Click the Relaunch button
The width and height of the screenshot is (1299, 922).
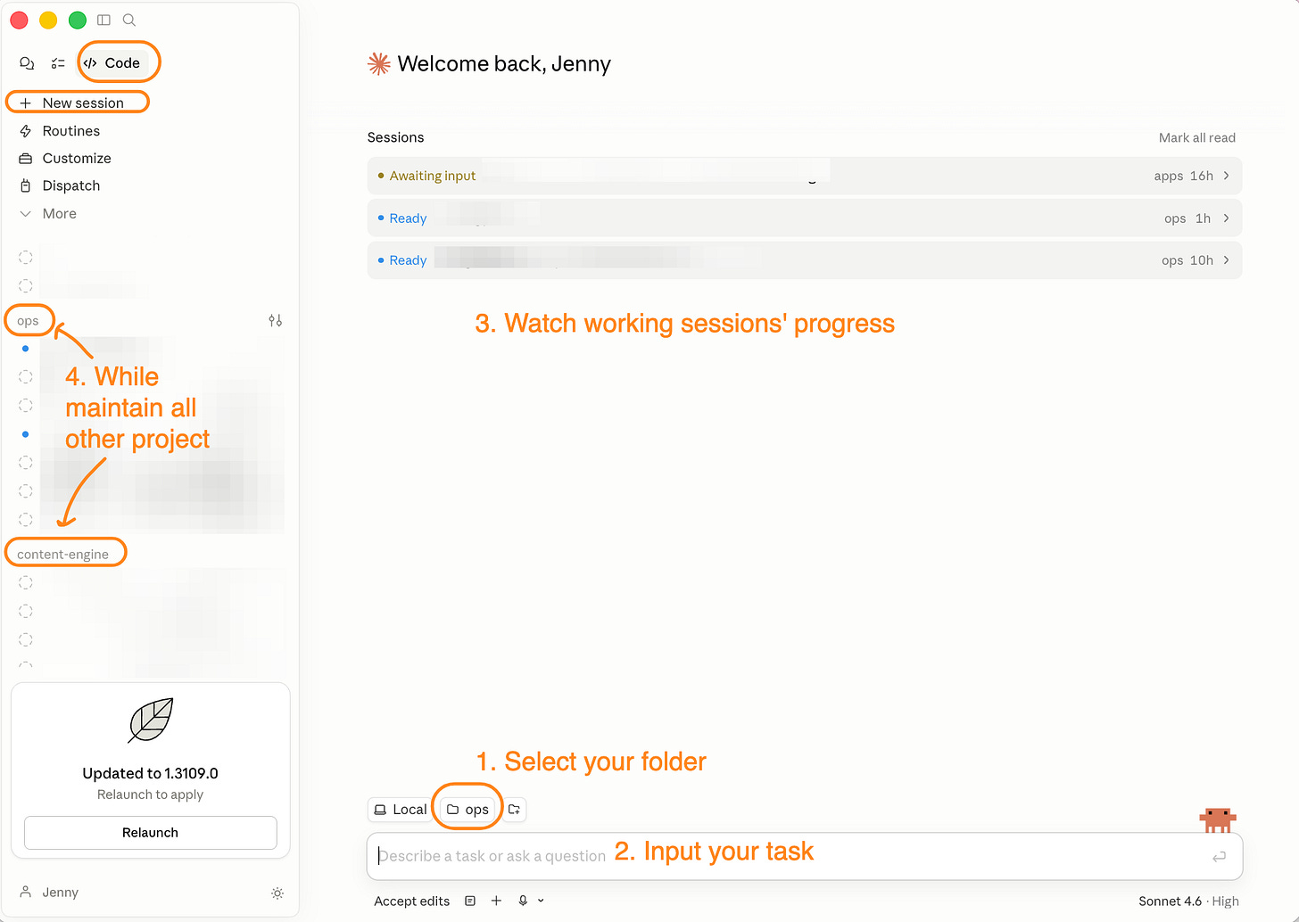point(151,833)
